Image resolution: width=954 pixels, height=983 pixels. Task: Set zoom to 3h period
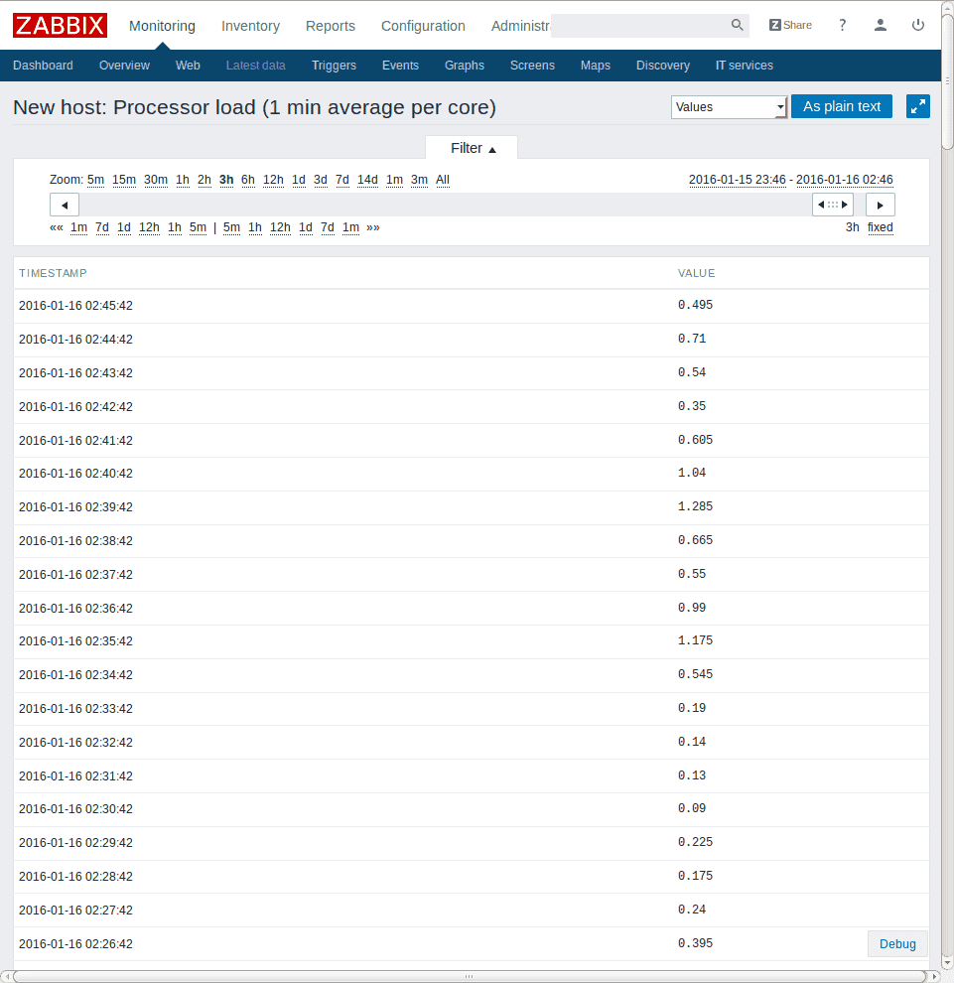(226, 180)
